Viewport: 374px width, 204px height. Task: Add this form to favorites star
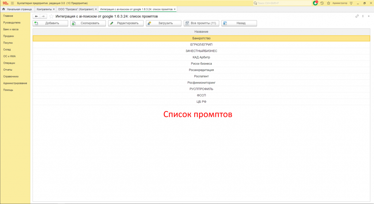point(51,16)
